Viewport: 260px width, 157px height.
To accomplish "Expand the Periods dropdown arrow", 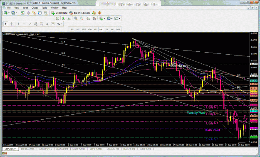I will [x=112, y=19].
